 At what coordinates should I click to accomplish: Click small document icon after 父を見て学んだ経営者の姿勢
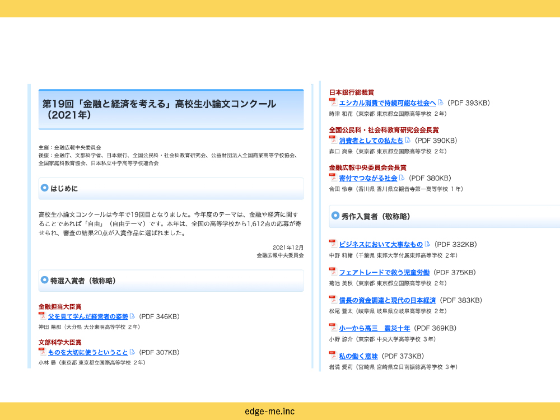[x=133, y=316]
